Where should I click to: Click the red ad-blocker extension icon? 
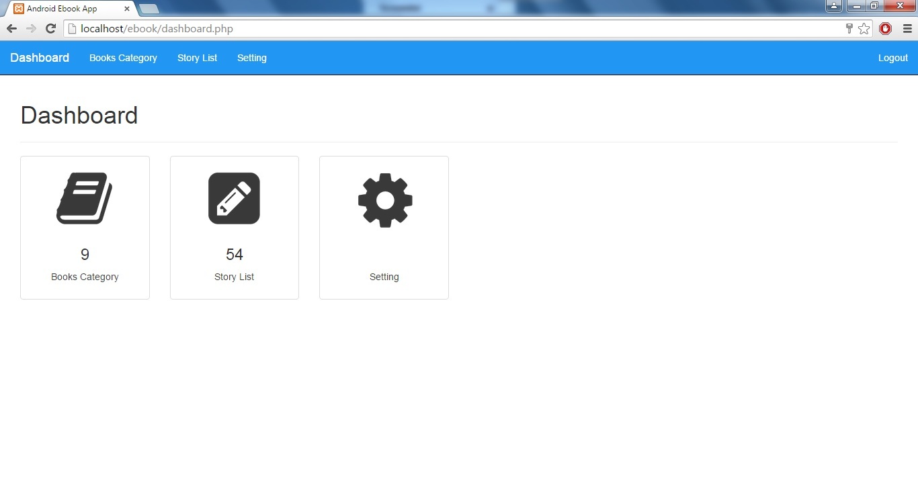pos(885,28)
